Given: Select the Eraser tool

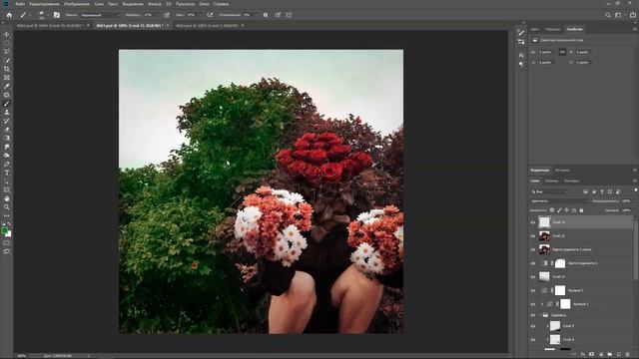Looking at the screenshot, I should [7, 130].
